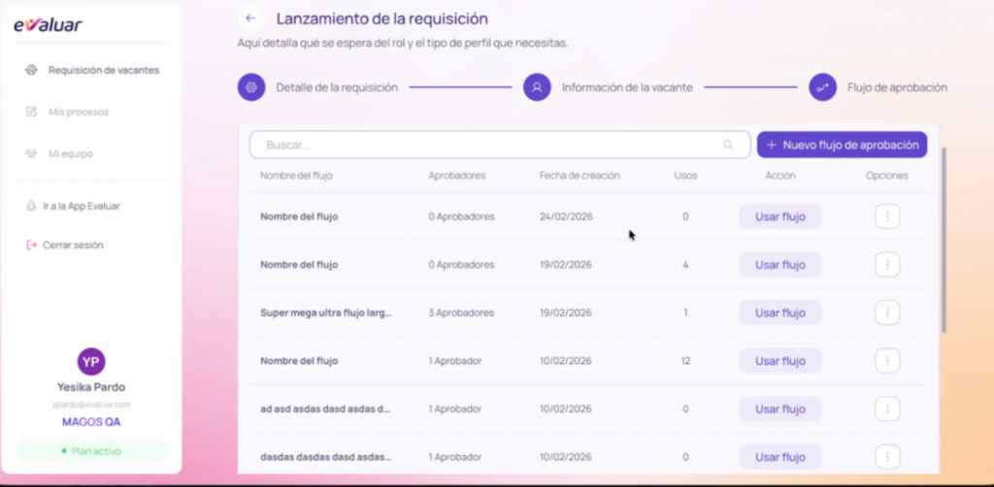
Task: Open options menu for the 24/02/2026 flow
Action: 886,216
